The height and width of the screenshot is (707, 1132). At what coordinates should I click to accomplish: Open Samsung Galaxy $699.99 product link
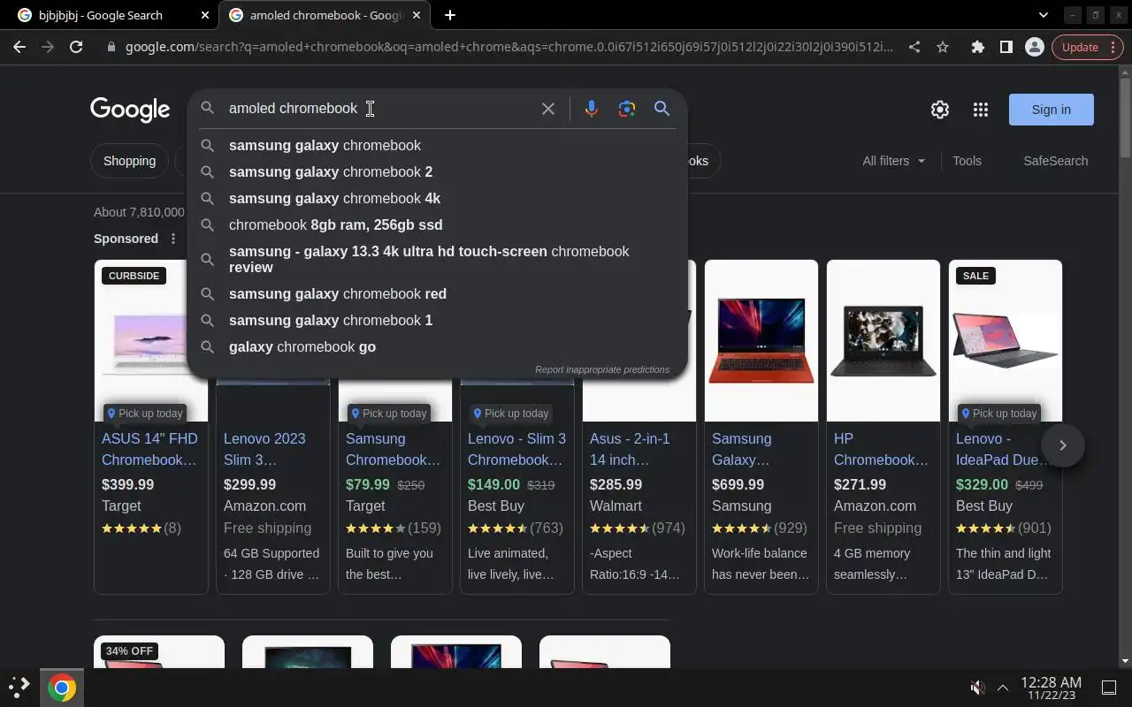coord(741,449)
